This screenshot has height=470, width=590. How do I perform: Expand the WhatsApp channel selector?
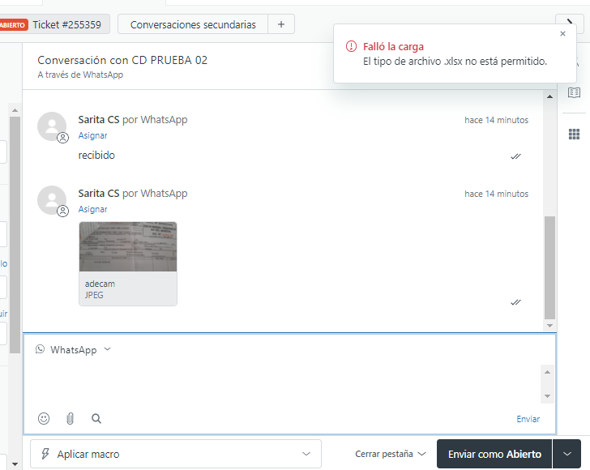(x=74, y=350)
